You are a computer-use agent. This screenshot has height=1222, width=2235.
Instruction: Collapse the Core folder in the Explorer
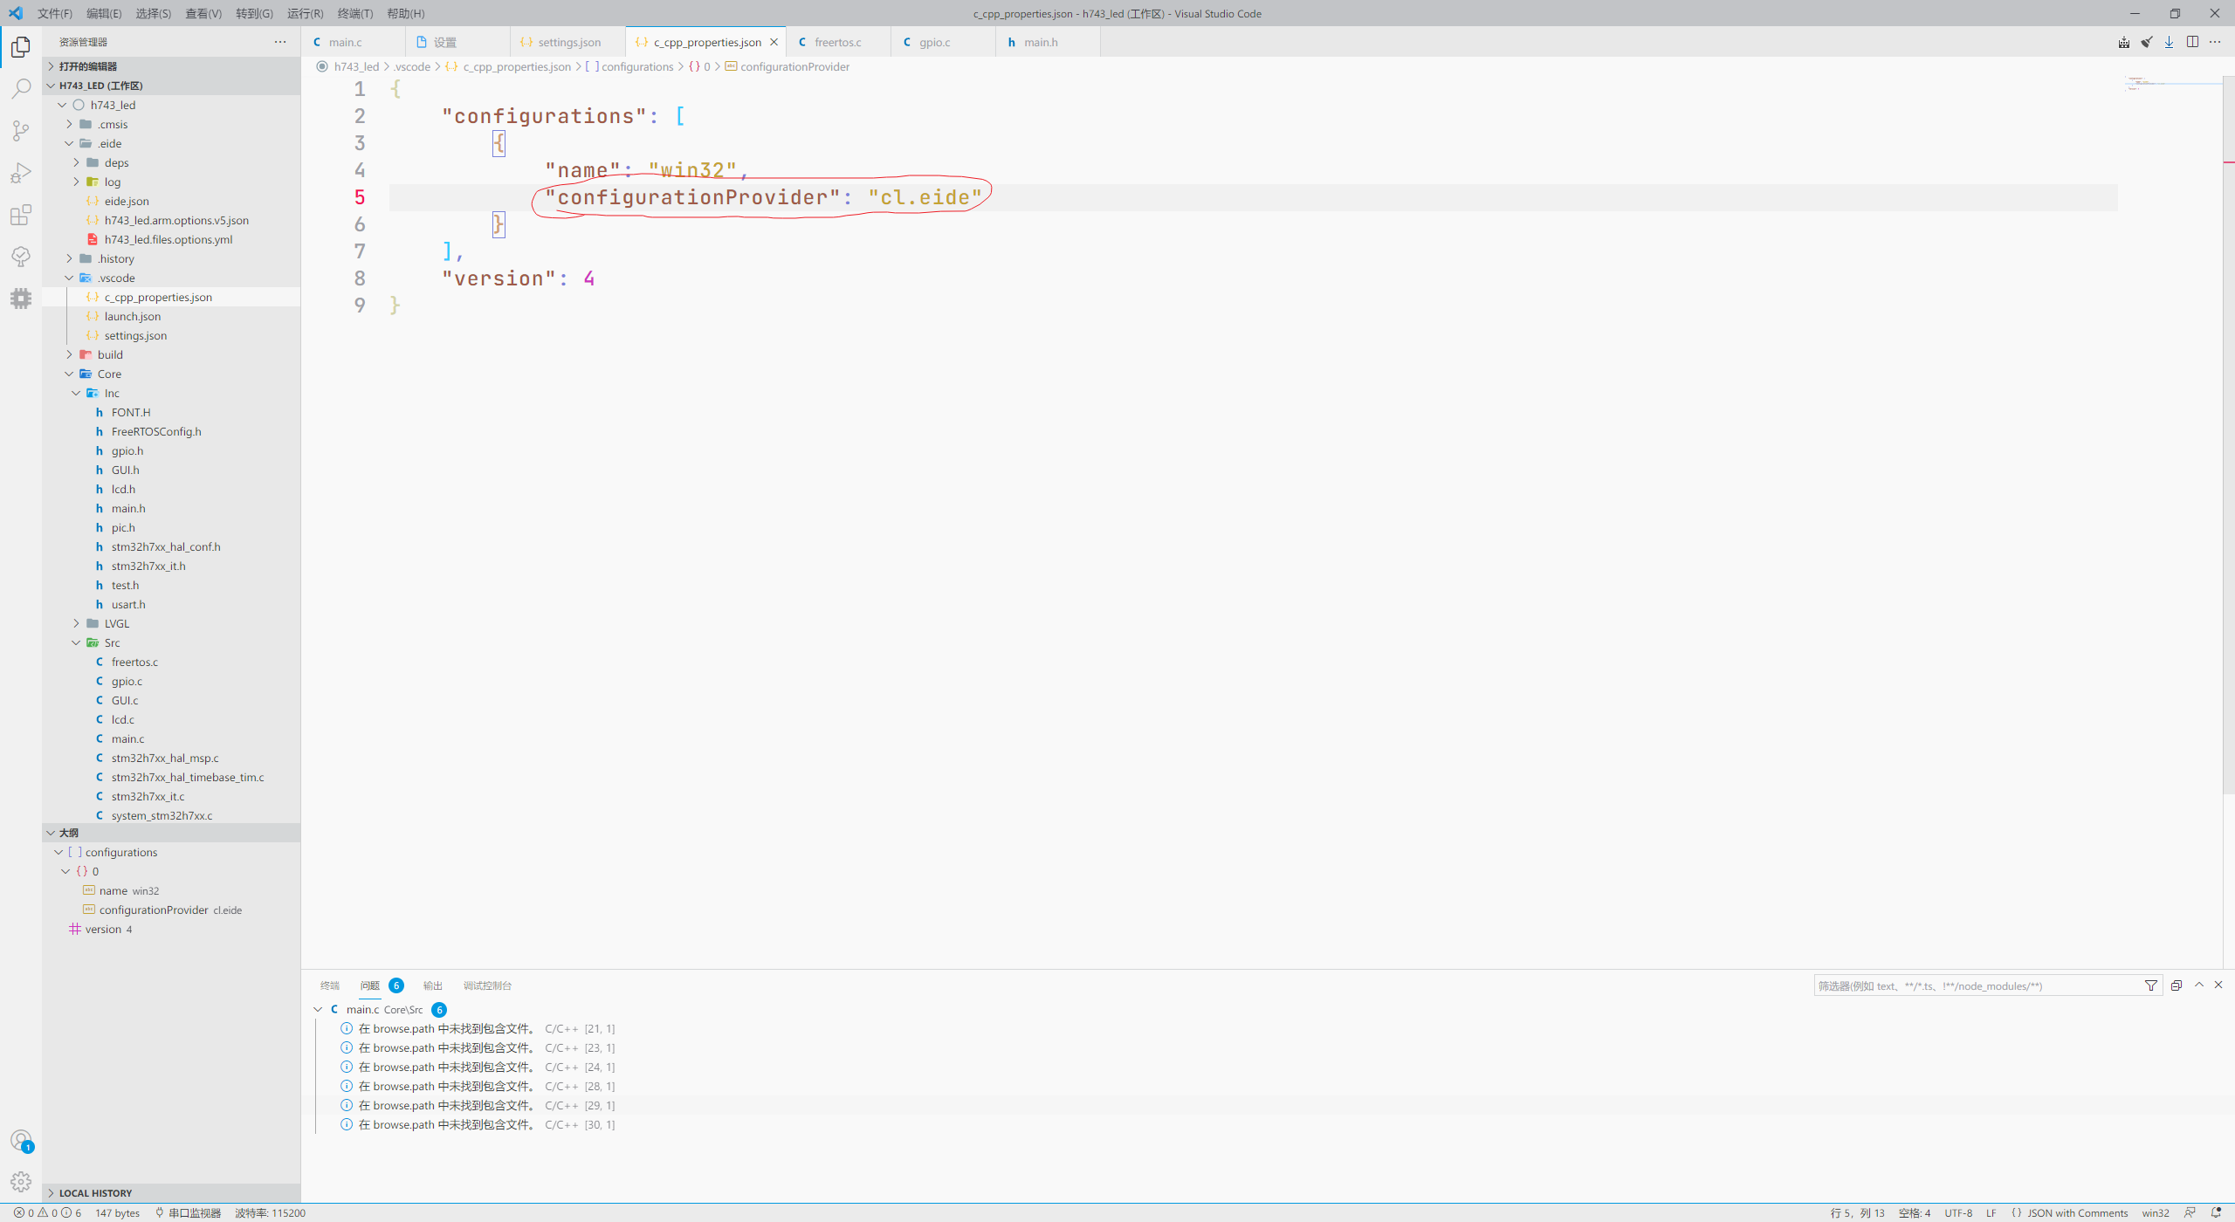tap(108, 374)
